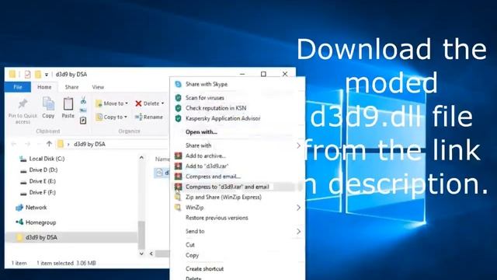Click the Copy ribbon button

coord(48,108)
